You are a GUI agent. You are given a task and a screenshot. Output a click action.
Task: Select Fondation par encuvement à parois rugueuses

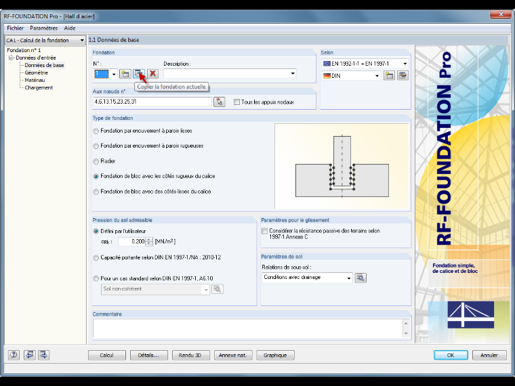(x=96, y=146)
